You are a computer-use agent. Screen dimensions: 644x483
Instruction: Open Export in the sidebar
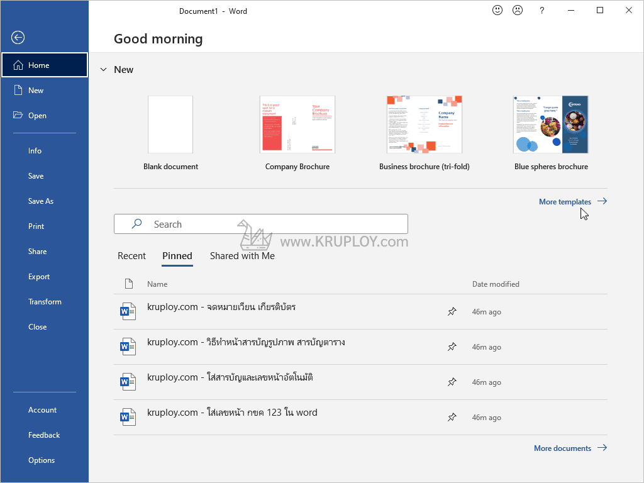tap(39, 277)
